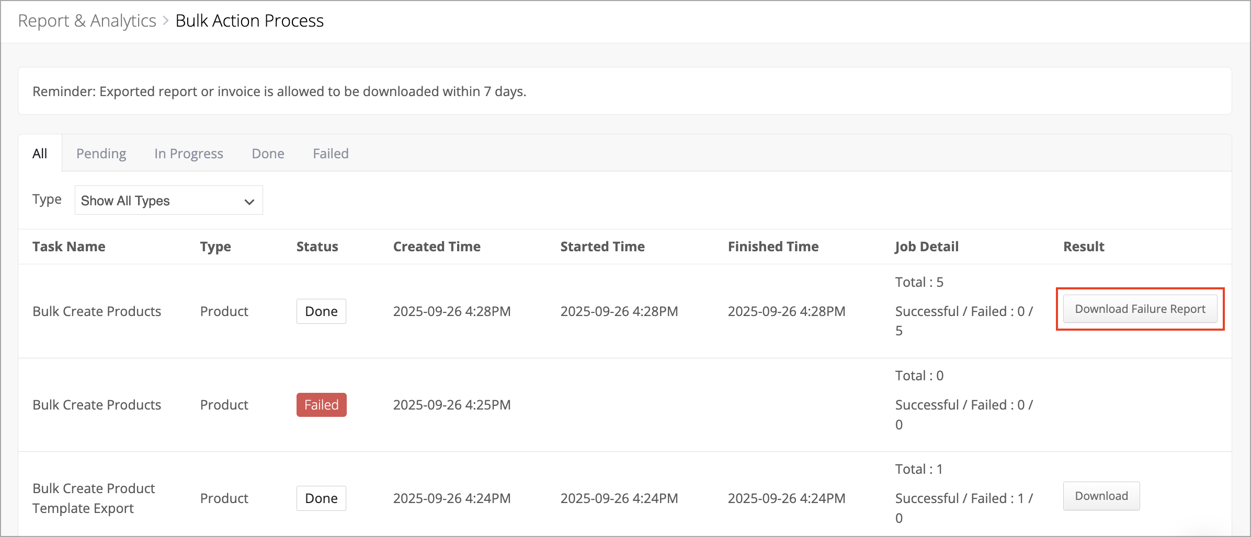This screenshot has height=537, width=1251.
Task: Click the 'Total : 0' job detail
Action: tap(919, 376)
